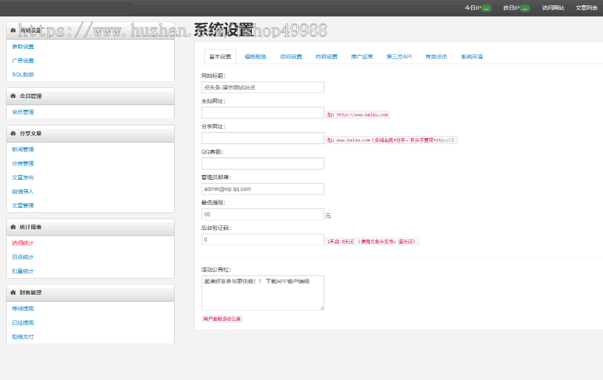Click the 系统设置 page heading
The height and width of the screenshot is (380, 603).
(224, 30)
